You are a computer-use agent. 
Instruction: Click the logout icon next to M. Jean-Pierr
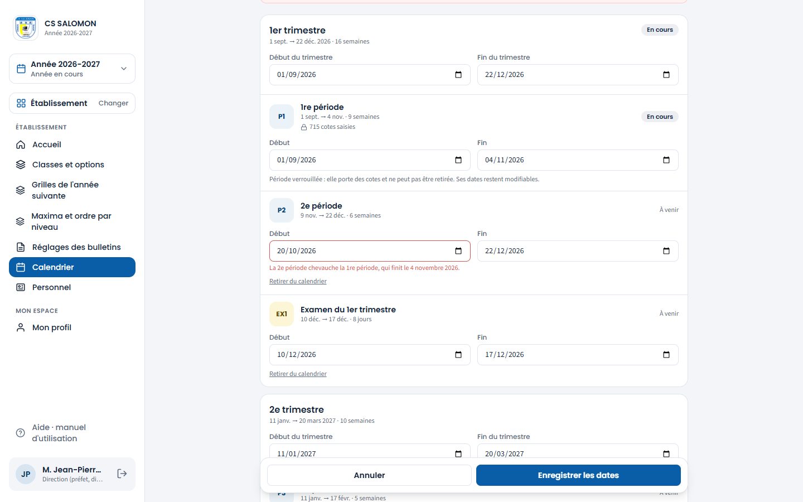click(122, 474)
